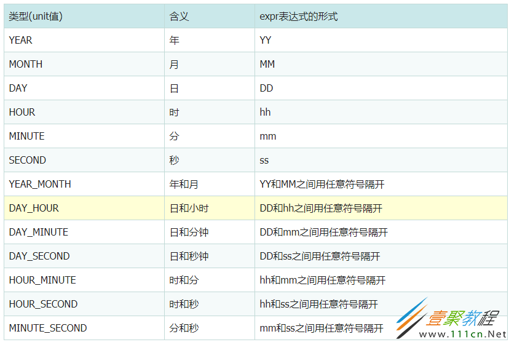The image size is (509, 342).
Task: Click the 月 meaning cell
Action: (210, 64)
